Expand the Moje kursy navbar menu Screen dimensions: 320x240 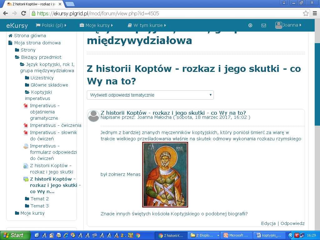(96, 25)
